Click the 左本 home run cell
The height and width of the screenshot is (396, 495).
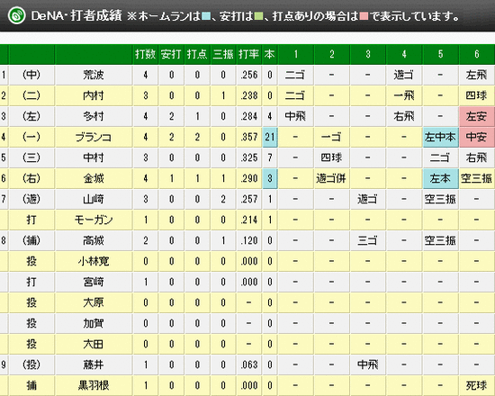coord(440,178)
